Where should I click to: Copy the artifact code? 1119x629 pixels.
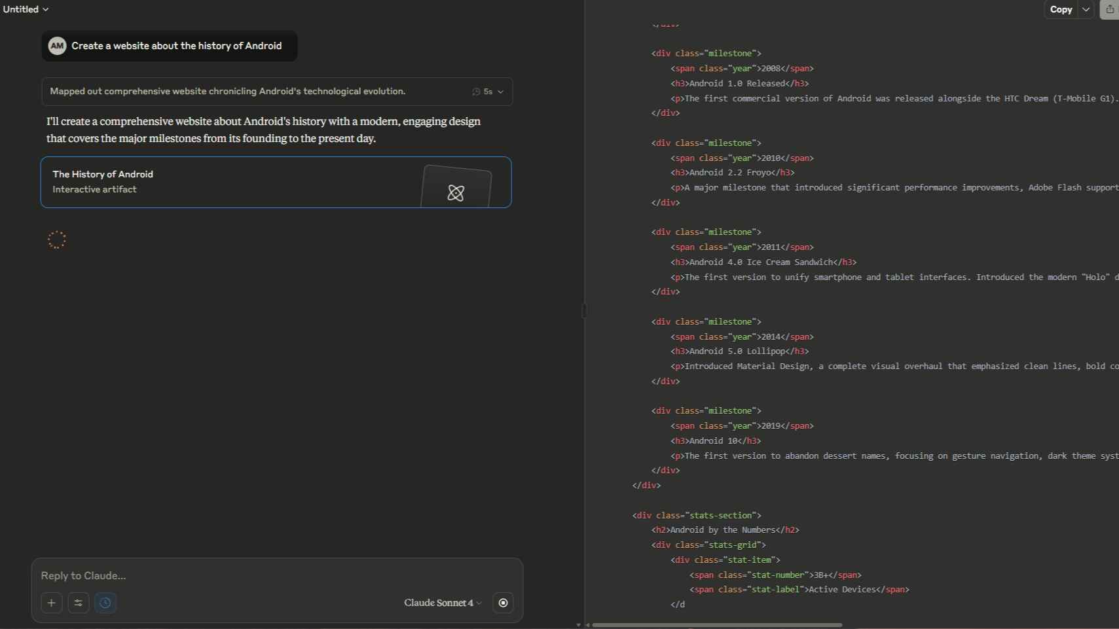[x=1061, y=9]
